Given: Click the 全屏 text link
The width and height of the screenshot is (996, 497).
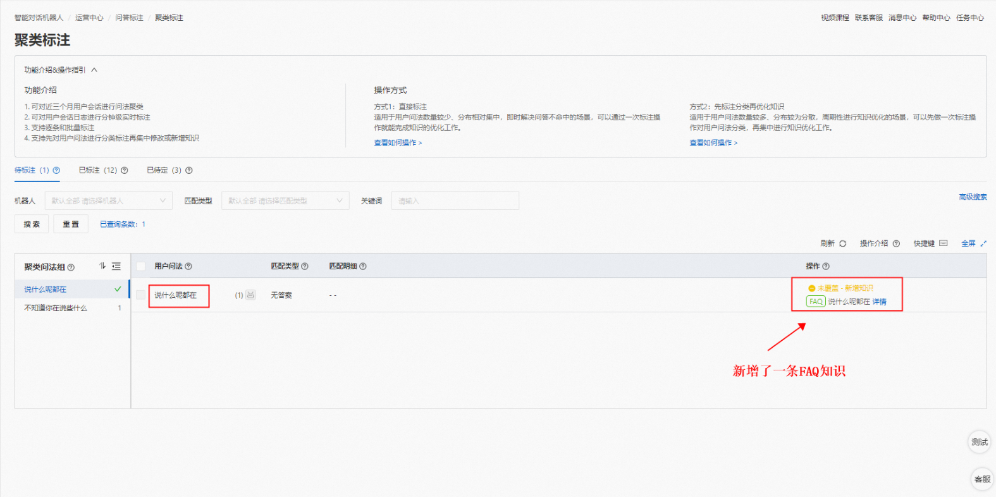Looking at the screenshot, I should click(968, 243).
